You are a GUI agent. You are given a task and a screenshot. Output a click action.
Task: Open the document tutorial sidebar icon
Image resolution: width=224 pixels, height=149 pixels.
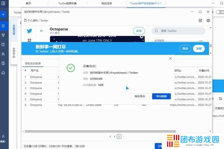pos(3,63)
